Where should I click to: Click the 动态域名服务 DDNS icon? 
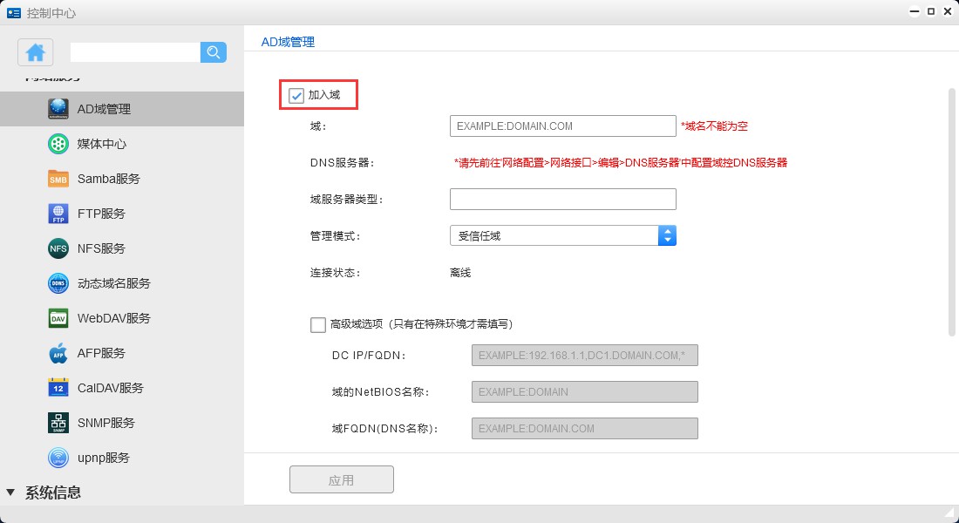[x=58, y=283]
